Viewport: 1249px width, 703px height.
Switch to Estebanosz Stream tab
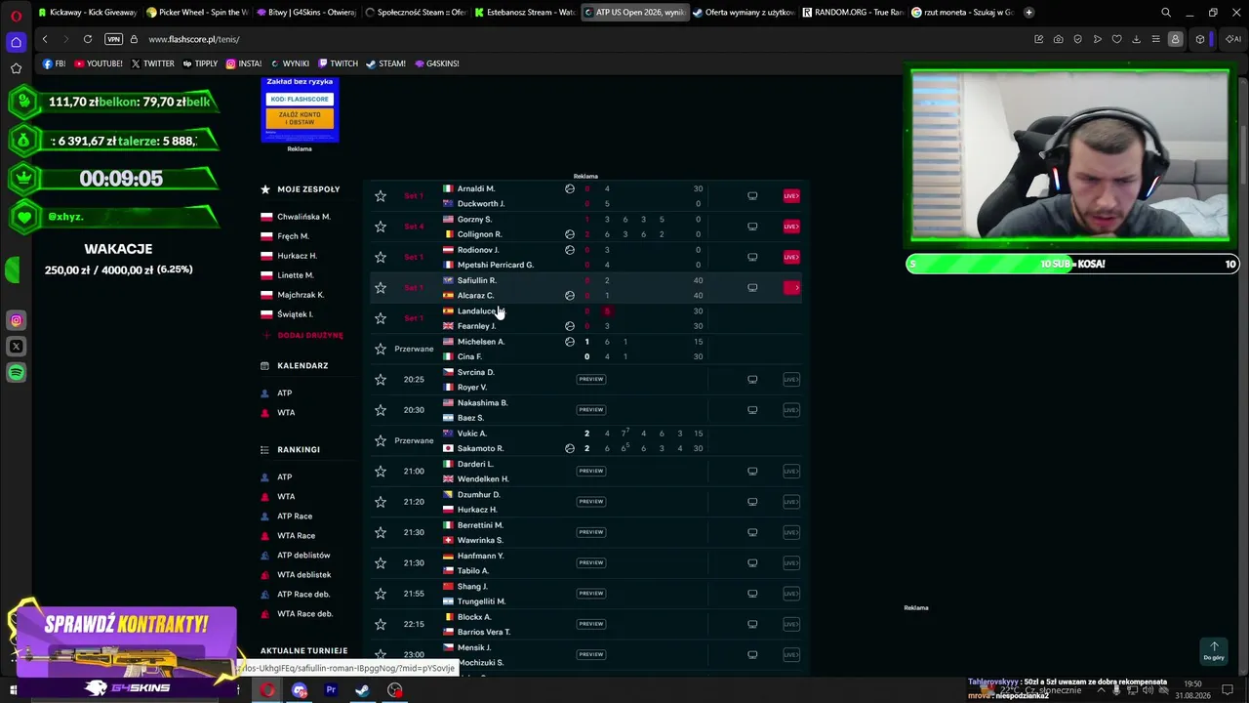pyautogui.click(x=526, y=13)
